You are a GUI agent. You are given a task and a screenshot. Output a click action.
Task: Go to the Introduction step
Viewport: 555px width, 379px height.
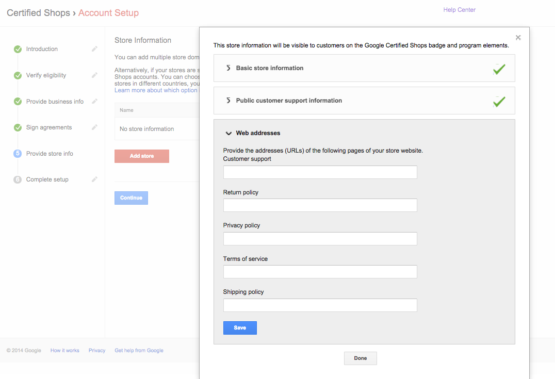(x=42, y=49)
